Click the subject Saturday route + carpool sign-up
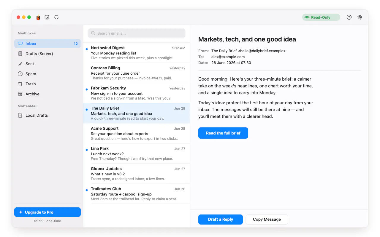 (x=121, y=194)
